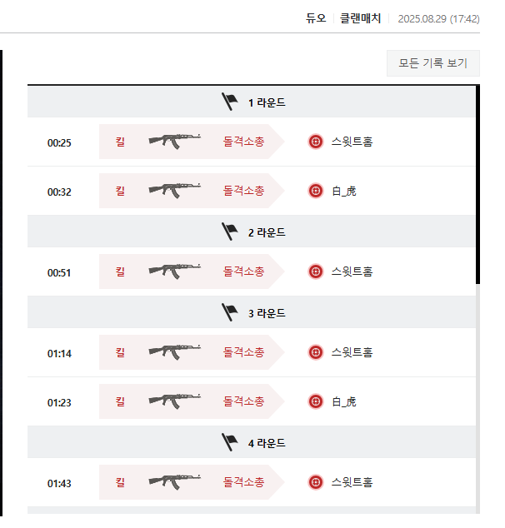Click the flag icon for 4 라운드
The height and width of the screenshot is (528, 505).
pos(229,442)
